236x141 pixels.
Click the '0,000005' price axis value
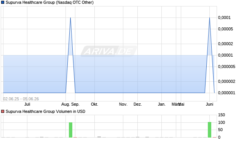(226, 67)
